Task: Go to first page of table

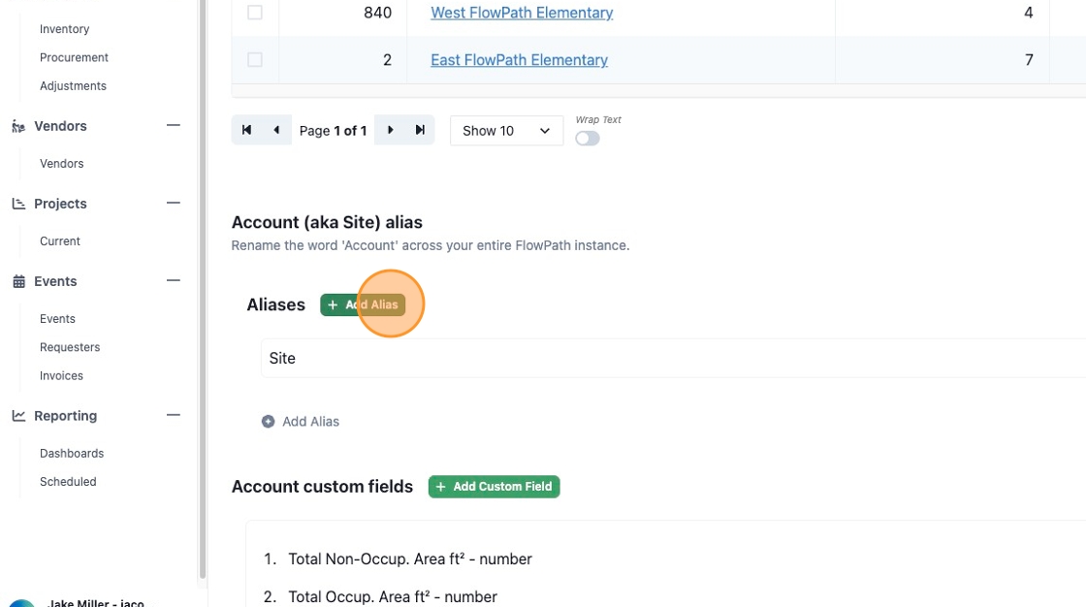Action: pyautogui.click(x=246, y=130)
